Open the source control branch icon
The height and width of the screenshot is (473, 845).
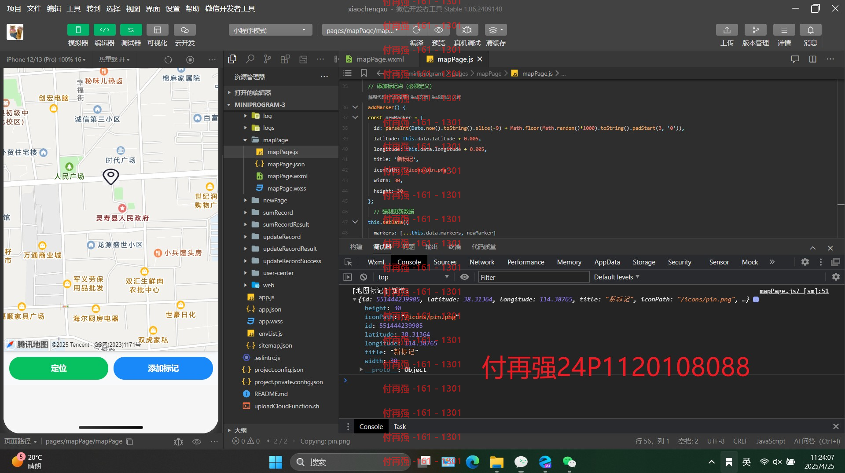(x=268, y=59)
